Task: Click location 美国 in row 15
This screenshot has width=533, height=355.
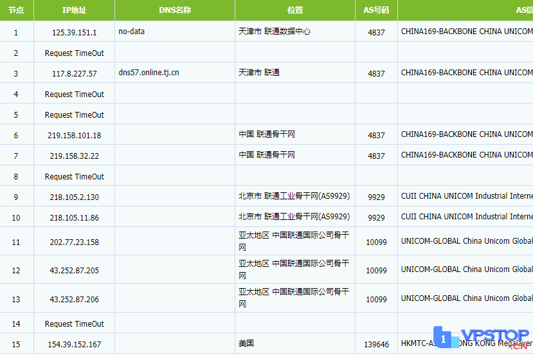Action: [246, 343]
